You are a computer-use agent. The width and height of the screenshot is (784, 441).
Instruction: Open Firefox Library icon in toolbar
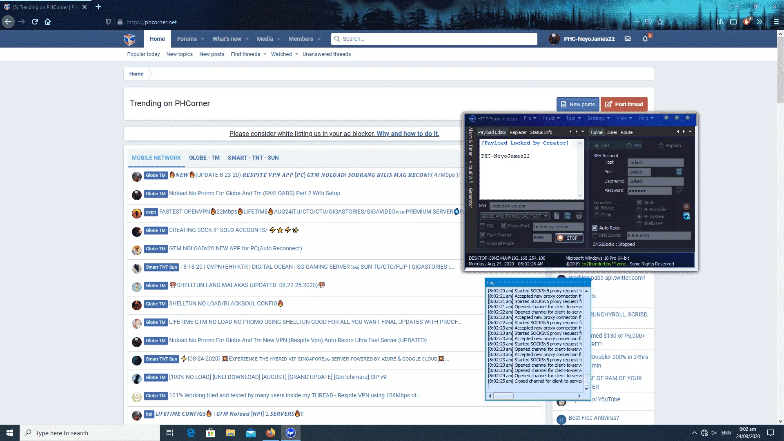coord(720,22)
